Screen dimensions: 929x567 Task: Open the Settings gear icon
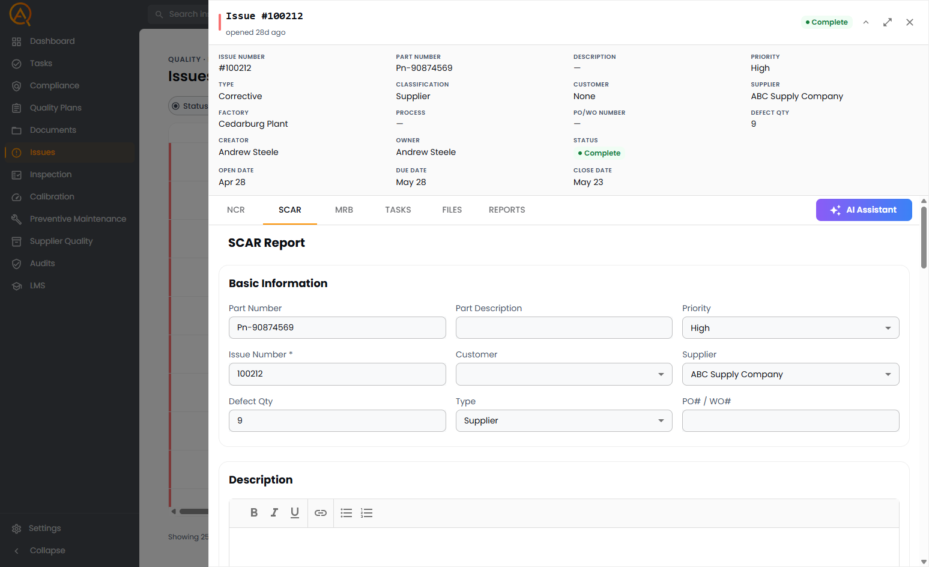point(17,529)
